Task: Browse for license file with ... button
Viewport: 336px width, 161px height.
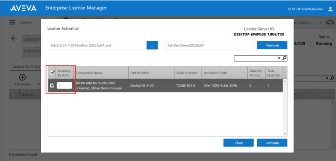Action: 152,45
